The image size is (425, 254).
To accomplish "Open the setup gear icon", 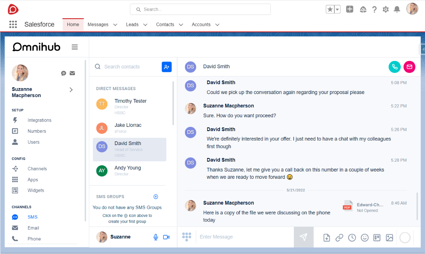I will coord(385,9).
